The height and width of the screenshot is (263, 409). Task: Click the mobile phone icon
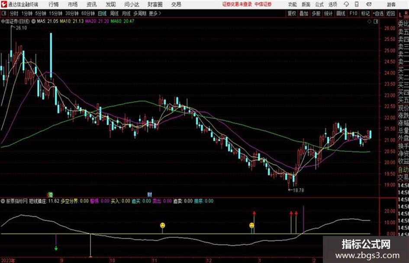click(x=357, y=4)
